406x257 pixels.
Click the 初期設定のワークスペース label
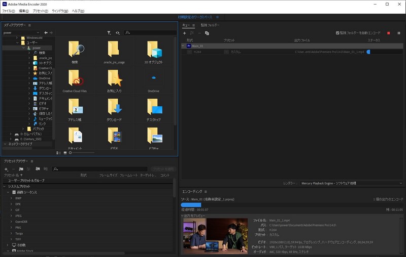195,17
